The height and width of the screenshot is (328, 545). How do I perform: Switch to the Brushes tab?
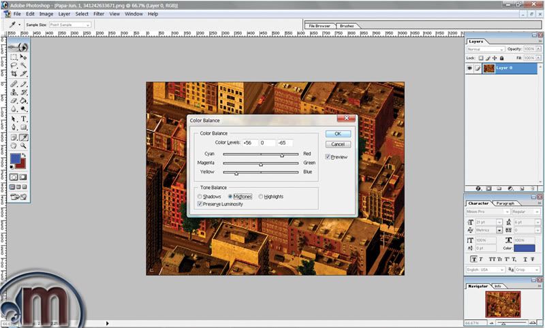(347, 26)
